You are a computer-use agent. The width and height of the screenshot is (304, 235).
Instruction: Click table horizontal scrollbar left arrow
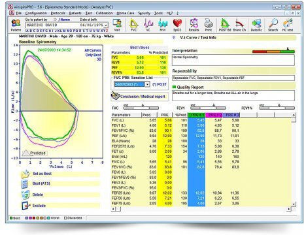(113, 209)
